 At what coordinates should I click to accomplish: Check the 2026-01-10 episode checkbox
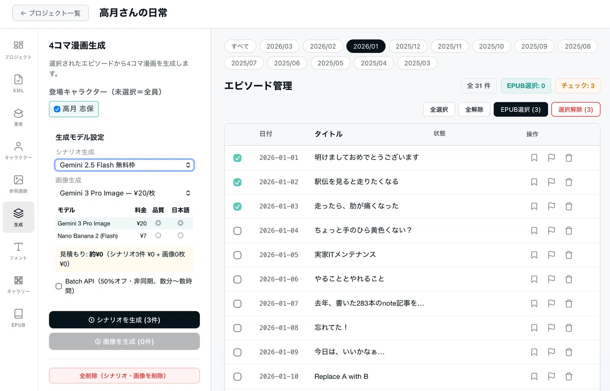point(237,376)
